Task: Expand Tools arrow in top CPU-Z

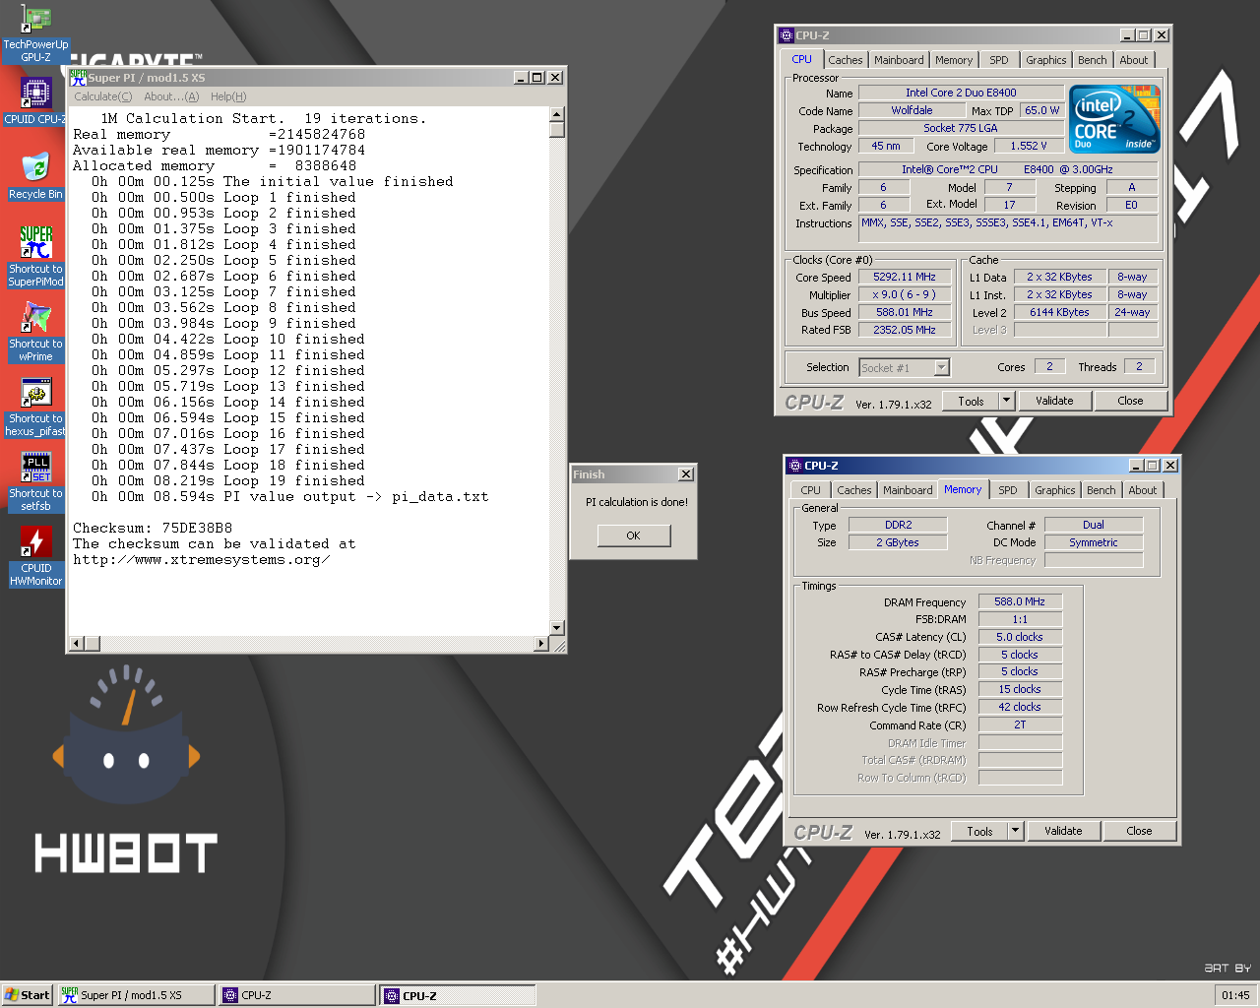Action: point(1006,401)
